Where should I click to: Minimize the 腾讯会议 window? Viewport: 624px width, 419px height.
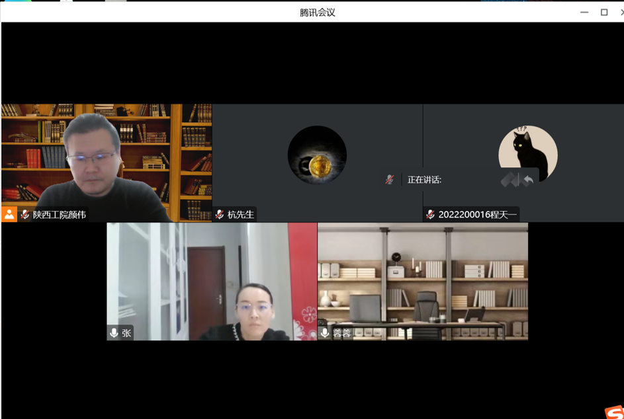(584, 12)
